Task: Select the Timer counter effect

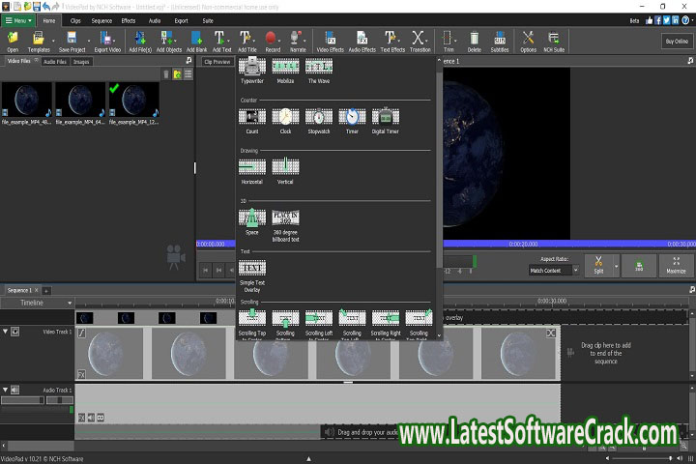Action: click(352, 121)
